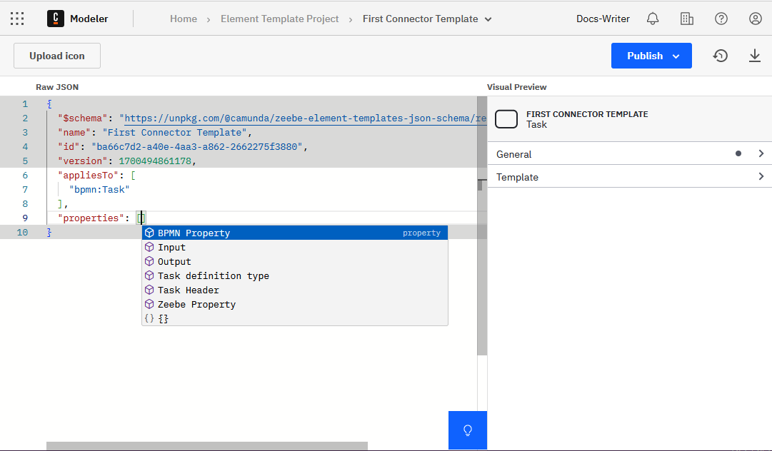
Task: Click the Upload icon button
Action: pos(56,55)
